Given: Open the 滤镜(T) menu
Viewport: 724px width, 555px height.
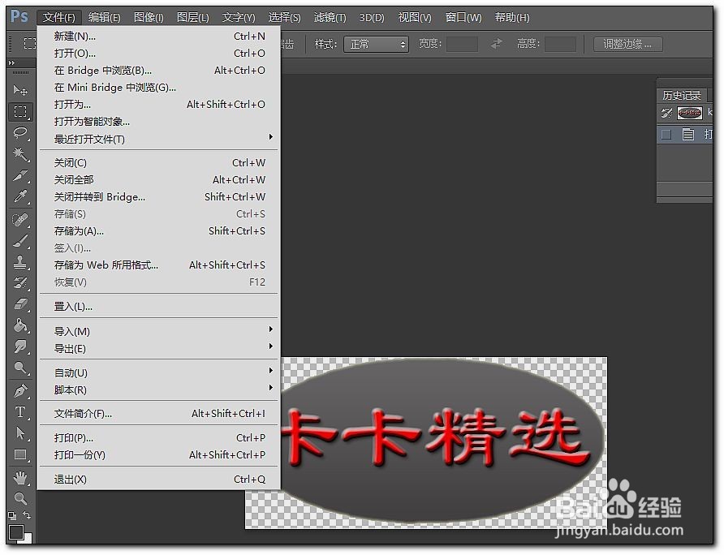Looking at the screenshot, I should click(330, 18).
